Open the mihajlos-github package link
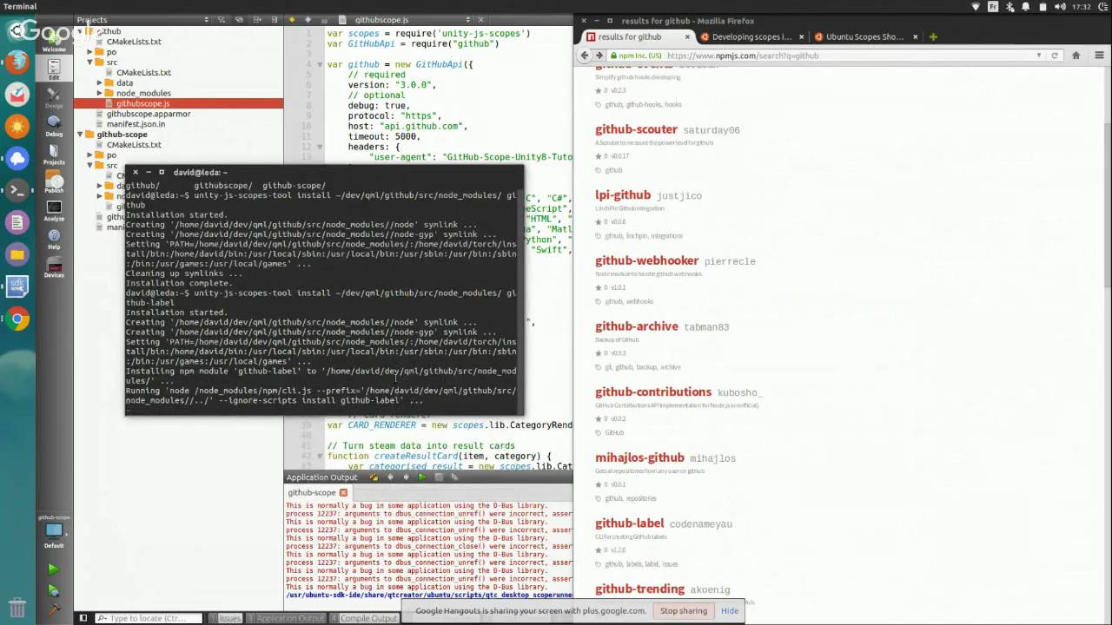1112x625 pixels. (639, 457)
